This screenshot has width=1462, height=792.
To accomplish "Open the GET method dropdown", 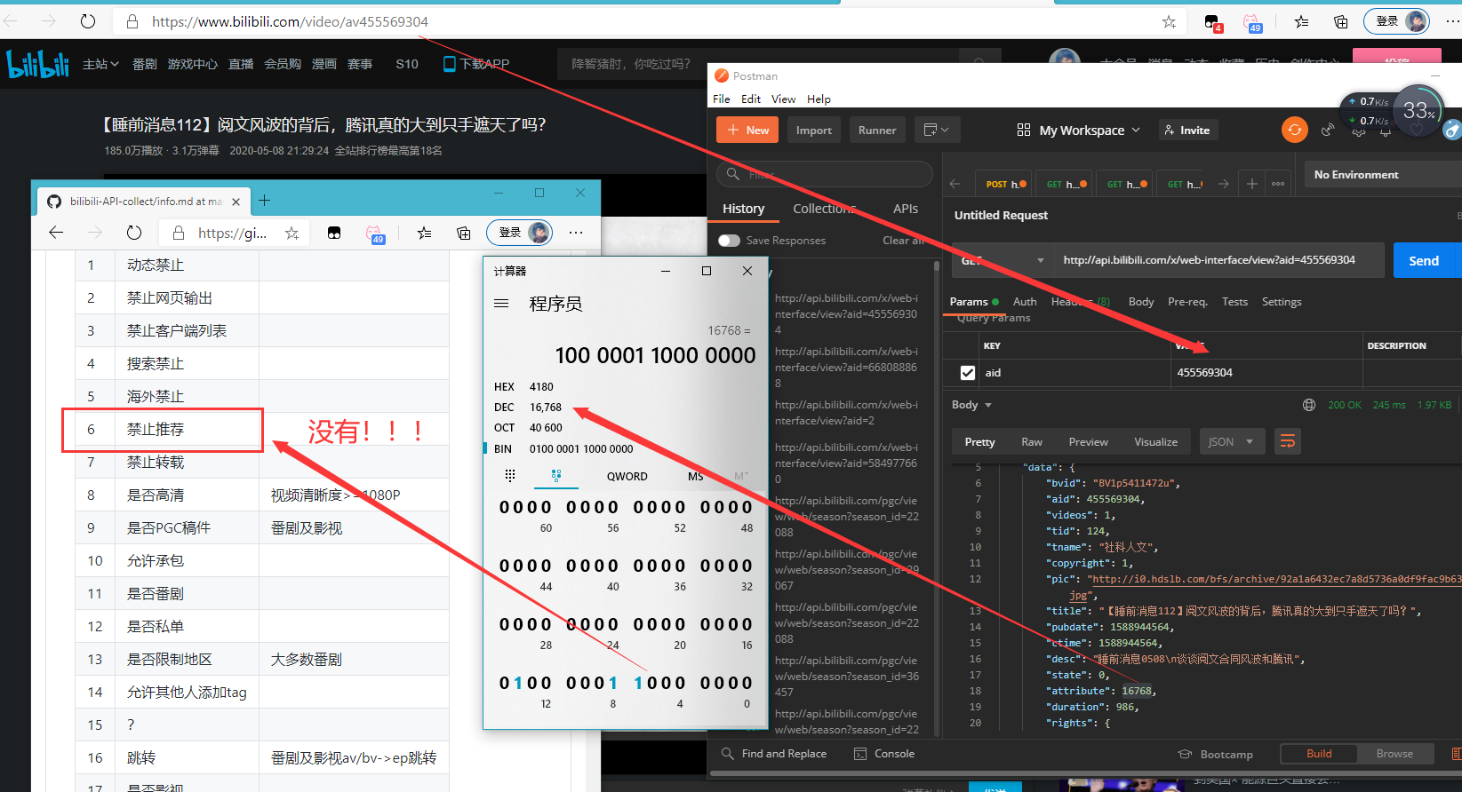I will (x=1003, y=260).
